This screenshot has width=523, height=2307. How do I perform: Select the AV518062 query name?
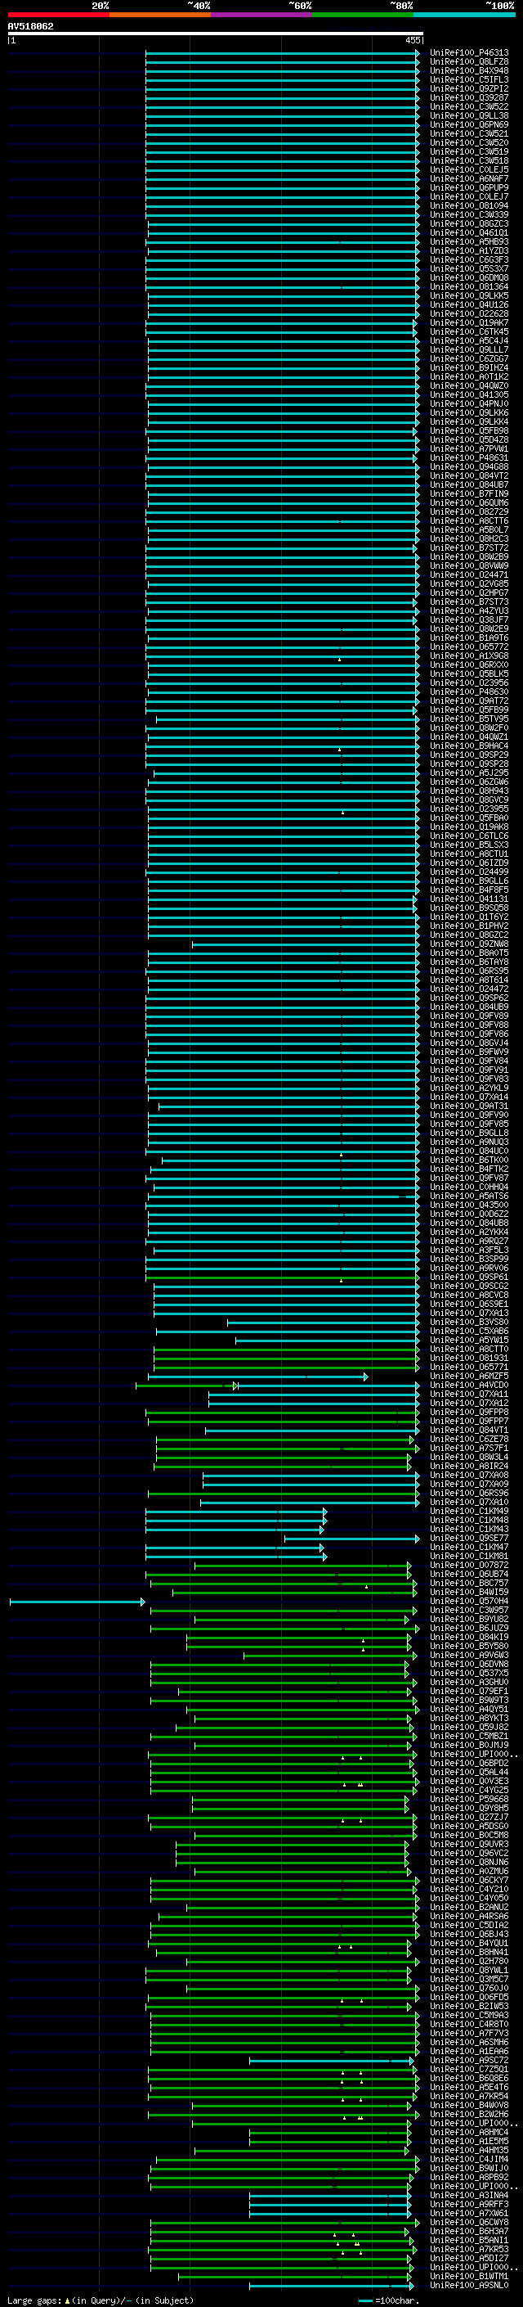[30, 27]
